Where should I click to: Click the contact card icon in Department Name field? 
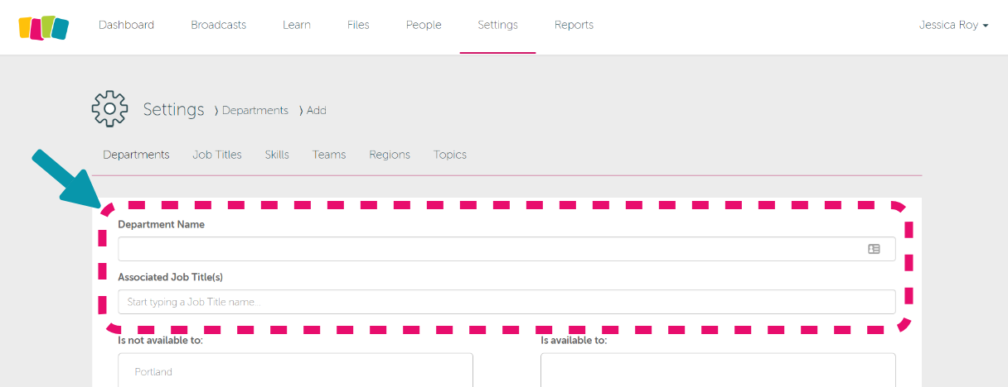click(x=874, y=249)
